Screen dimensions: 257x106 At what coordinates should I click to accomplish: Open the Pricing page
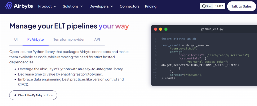click(x=150, y=6)
